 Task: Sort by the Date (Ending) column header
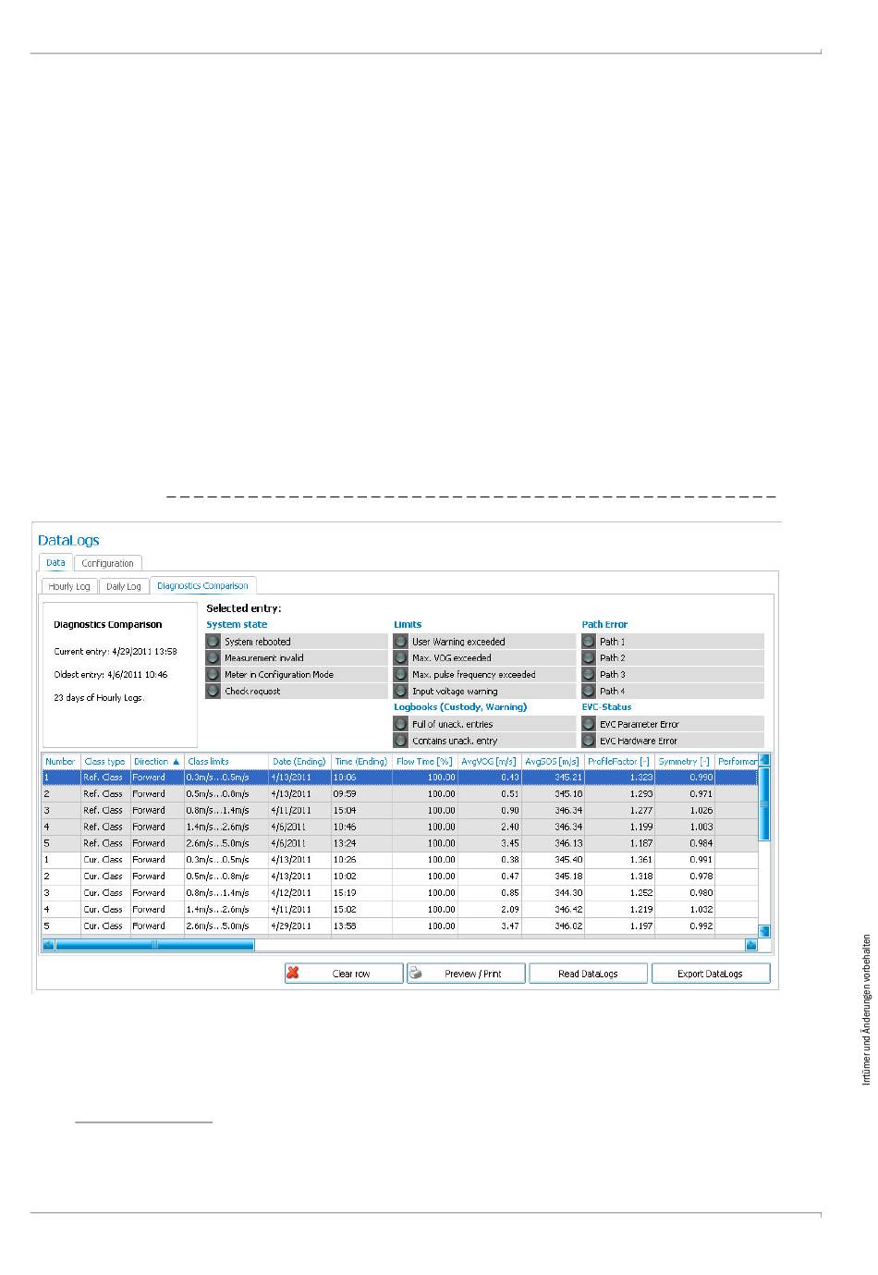299,762
